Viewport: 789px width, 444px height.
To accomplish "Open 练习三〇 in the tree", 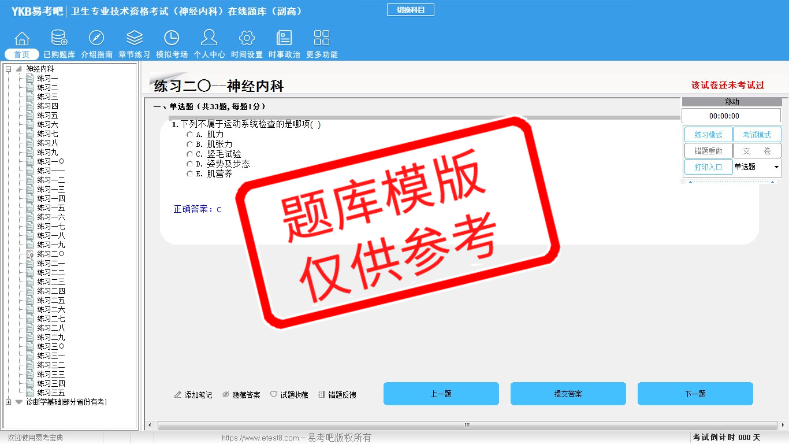I will pos(51,346).
